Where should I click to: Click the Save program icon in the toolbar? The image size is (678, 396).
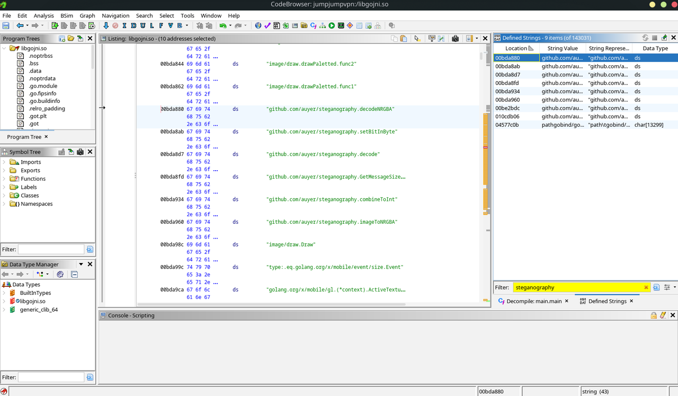coord(6,25)
